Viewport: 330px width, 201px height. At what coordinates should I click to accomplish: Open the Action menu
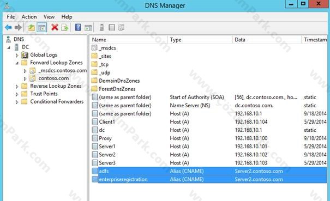click(29, 17)
